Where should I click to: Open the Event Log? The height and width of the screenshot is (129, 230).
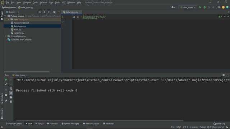[x=219, y=124]
